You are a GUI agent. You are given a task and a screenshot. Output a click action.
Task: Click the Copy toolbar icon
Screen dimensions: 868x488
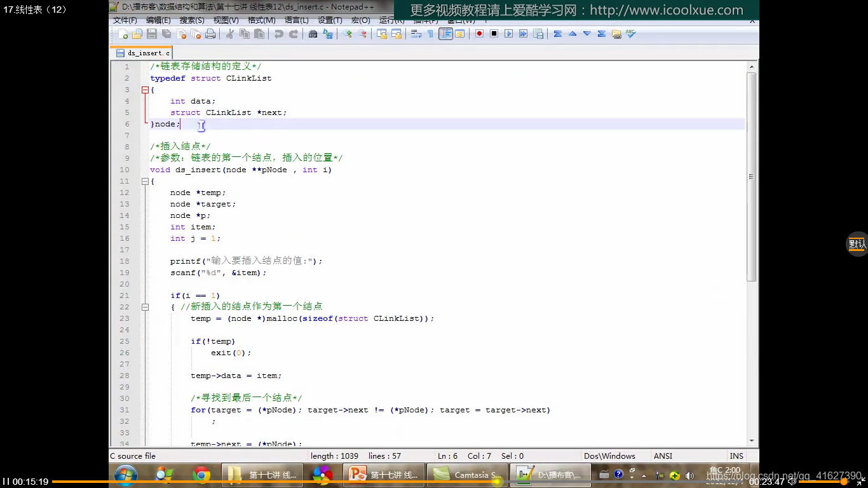tap(245, 34)
